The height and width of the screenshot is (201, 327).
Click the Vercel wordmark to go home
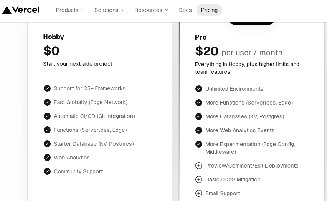[x=26, y=10]
